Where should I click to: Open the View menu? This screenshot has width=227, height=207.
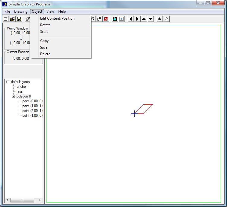50,11
